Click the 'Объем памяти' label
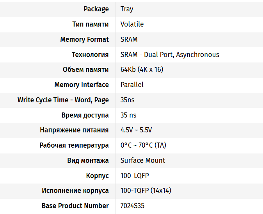 85,70
